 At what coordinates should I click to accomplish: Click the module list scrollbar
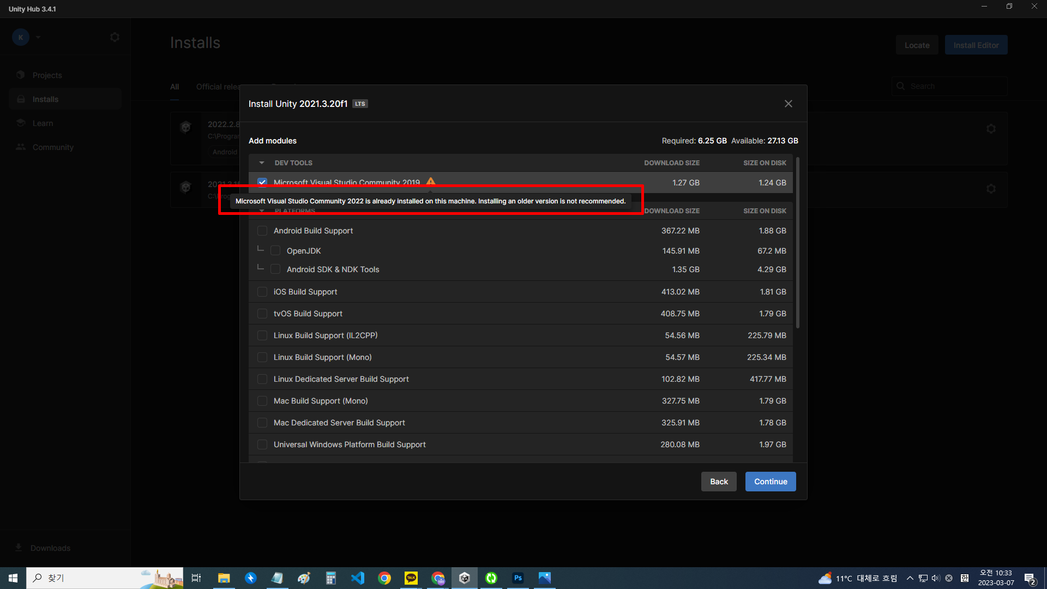pos(798,243)
